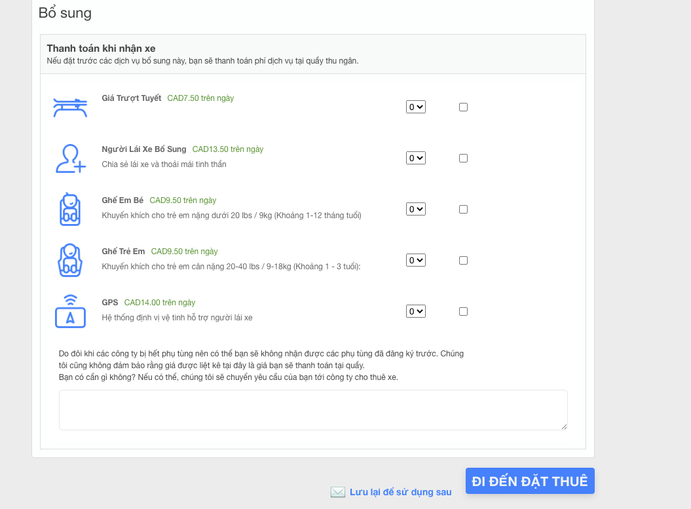Tick the Người Lái Xe Bổ Sung checkbox
Viewport: 691px width, 509px height.
[x=463, y=158]
